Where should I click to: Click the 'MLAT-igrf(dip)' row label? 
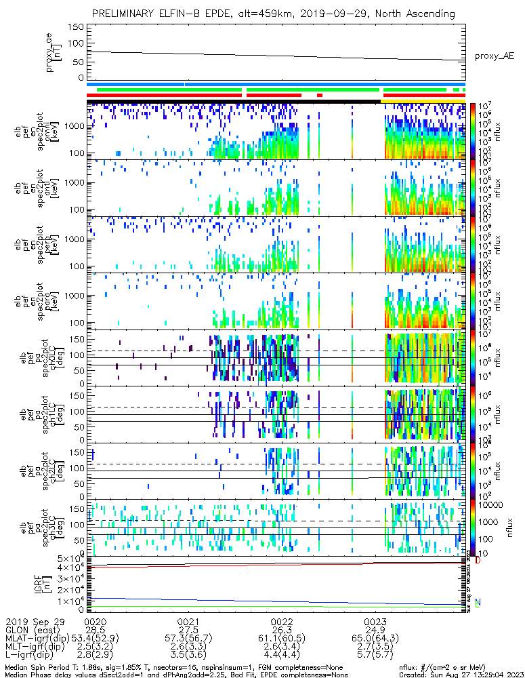[38, 638]
